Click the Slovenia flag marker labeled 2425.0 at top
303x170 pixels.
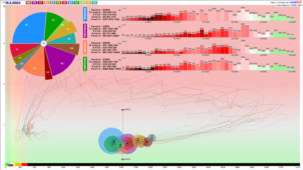coord(123,109)
